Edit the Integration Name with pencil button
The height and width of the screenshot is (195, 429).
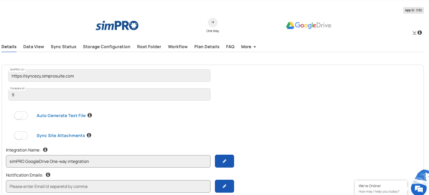(224, 161)
